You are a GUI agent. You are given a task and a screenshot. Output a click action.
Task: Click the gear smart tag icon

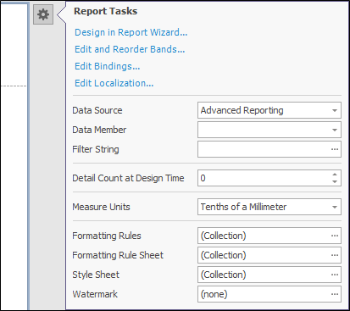[x=43, y=14]
